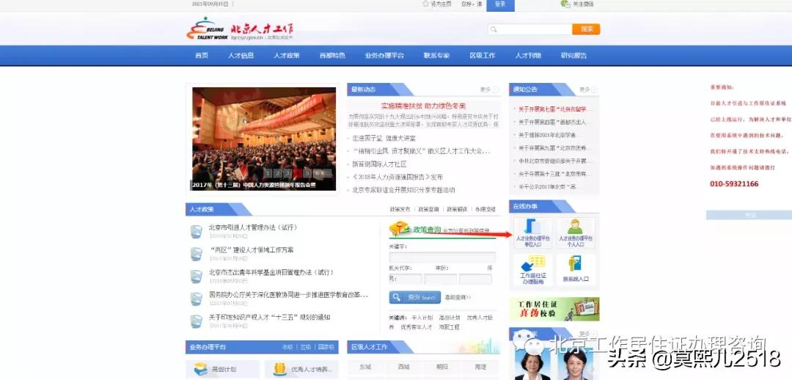The height and width of the screenshot is (380, 792).
Task: Open 《2018年人力资源强国报告》发布 link
Action: pos(397,178)
